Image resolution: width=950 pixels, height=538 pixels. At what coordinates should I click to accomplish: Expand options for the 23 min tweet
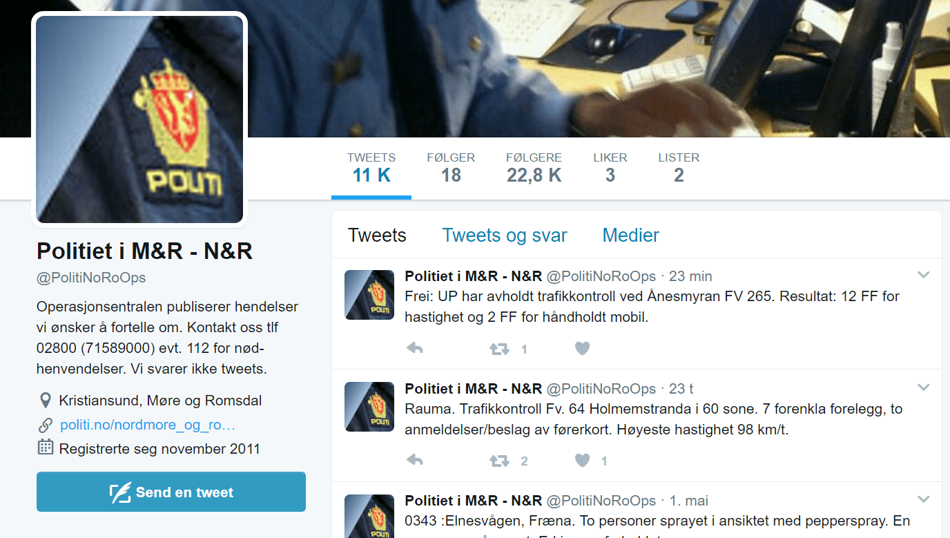(x=924, y=276)
